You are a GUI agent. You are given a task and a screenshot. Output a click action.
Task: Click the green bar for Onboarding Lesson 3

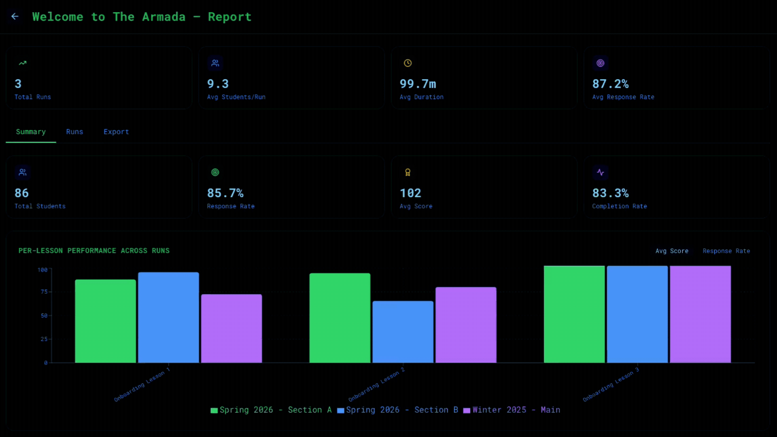574,314
